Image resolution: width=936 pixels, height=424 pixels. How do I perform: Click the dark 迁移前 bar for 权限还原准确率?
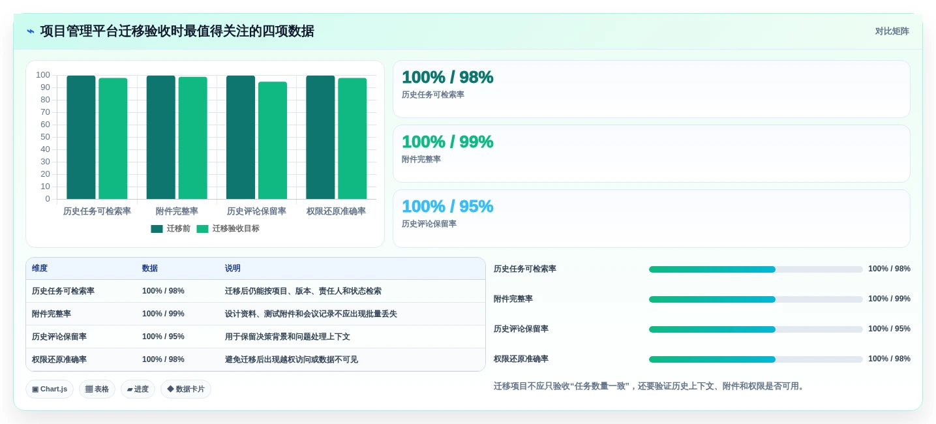(x=320, y=138)
